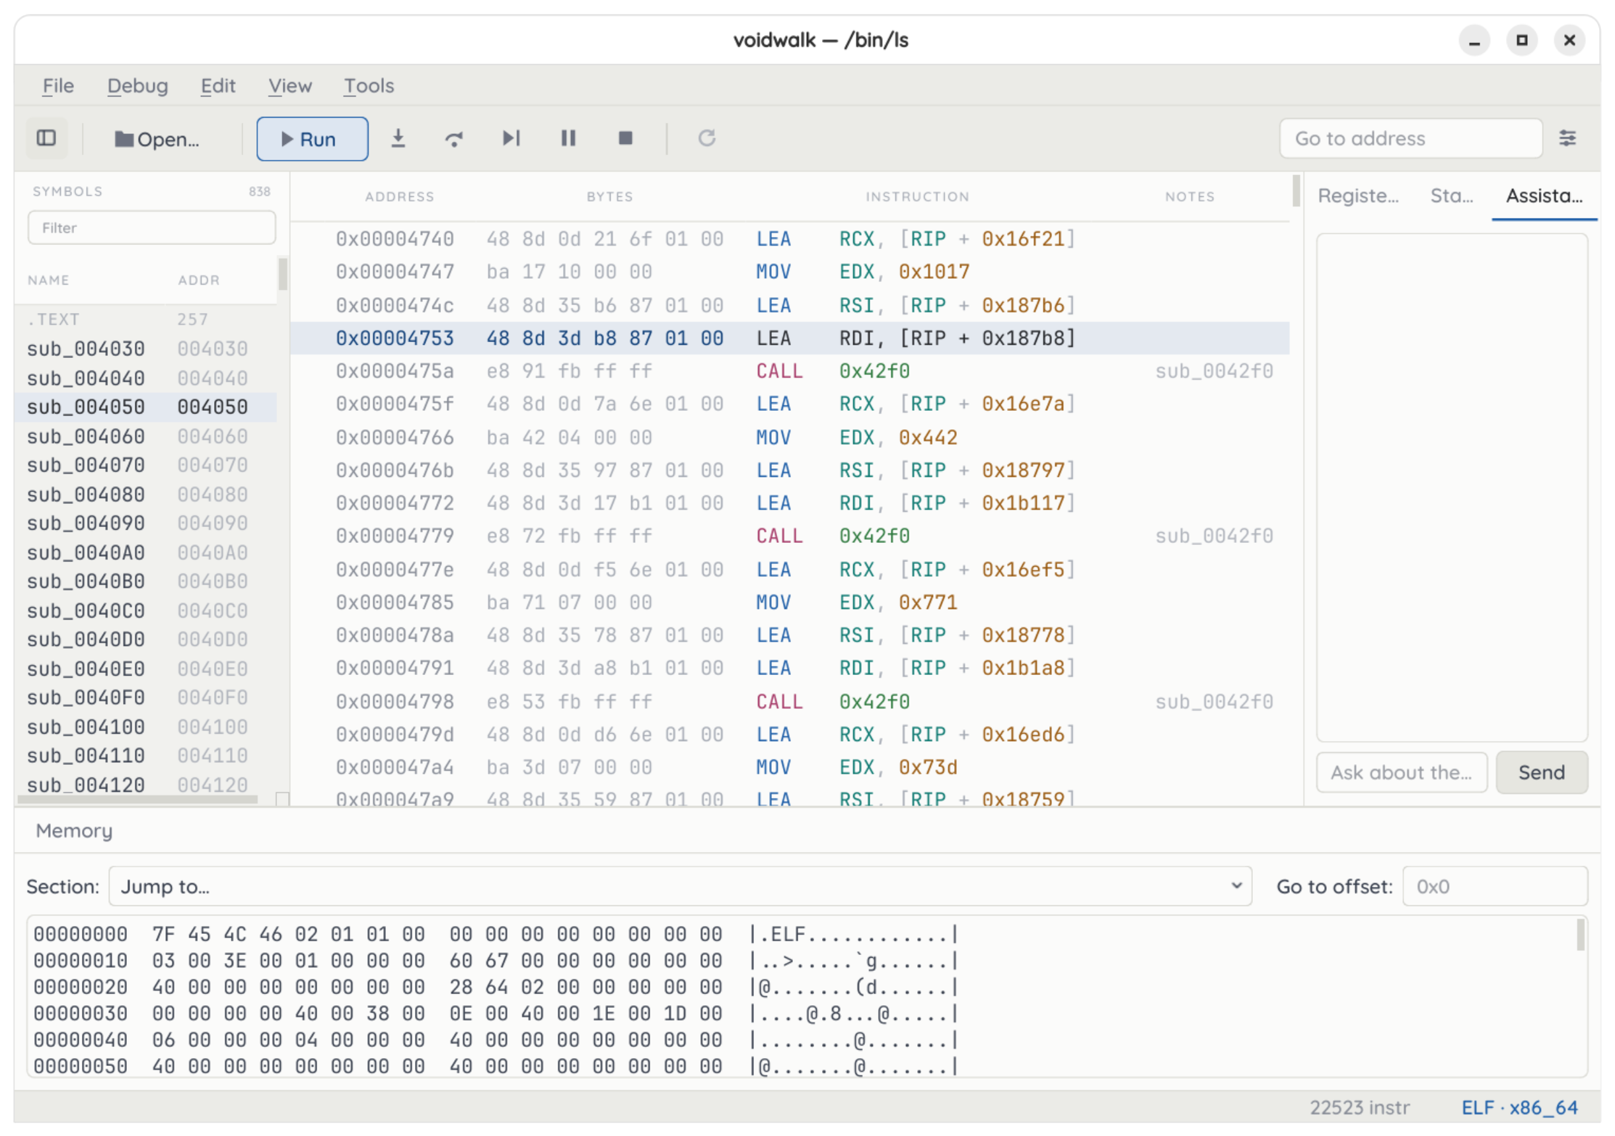Click the Send button
This screenshot has height=1136, width=1615.
[x=1541, y=773]
